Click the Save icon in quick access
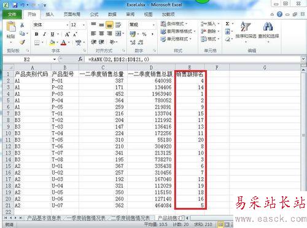 [x=15, y=5]
